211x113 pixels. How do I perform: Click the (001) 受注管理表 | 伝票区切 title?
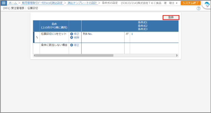coord(20,8)
